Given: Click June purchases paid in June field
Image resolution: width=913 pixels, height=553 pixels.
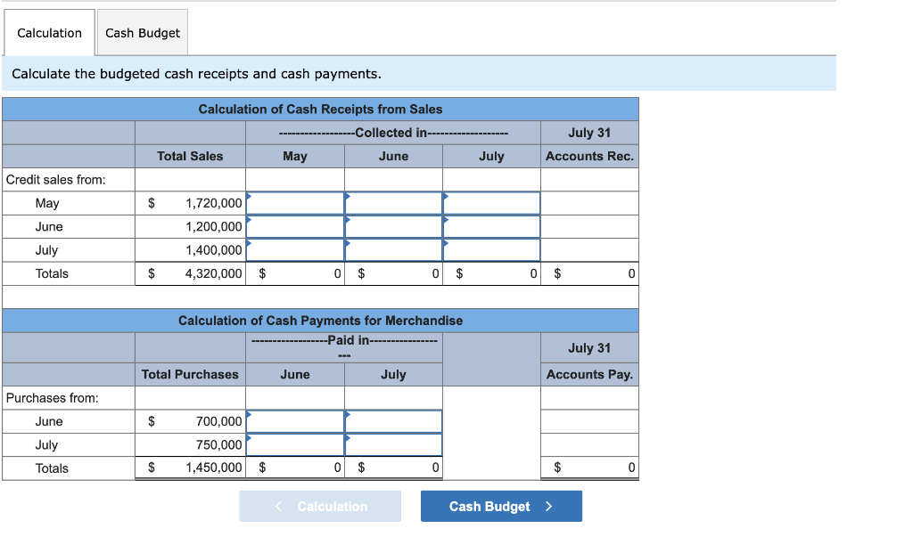Looking at the screenshot, I should [295, 421].
